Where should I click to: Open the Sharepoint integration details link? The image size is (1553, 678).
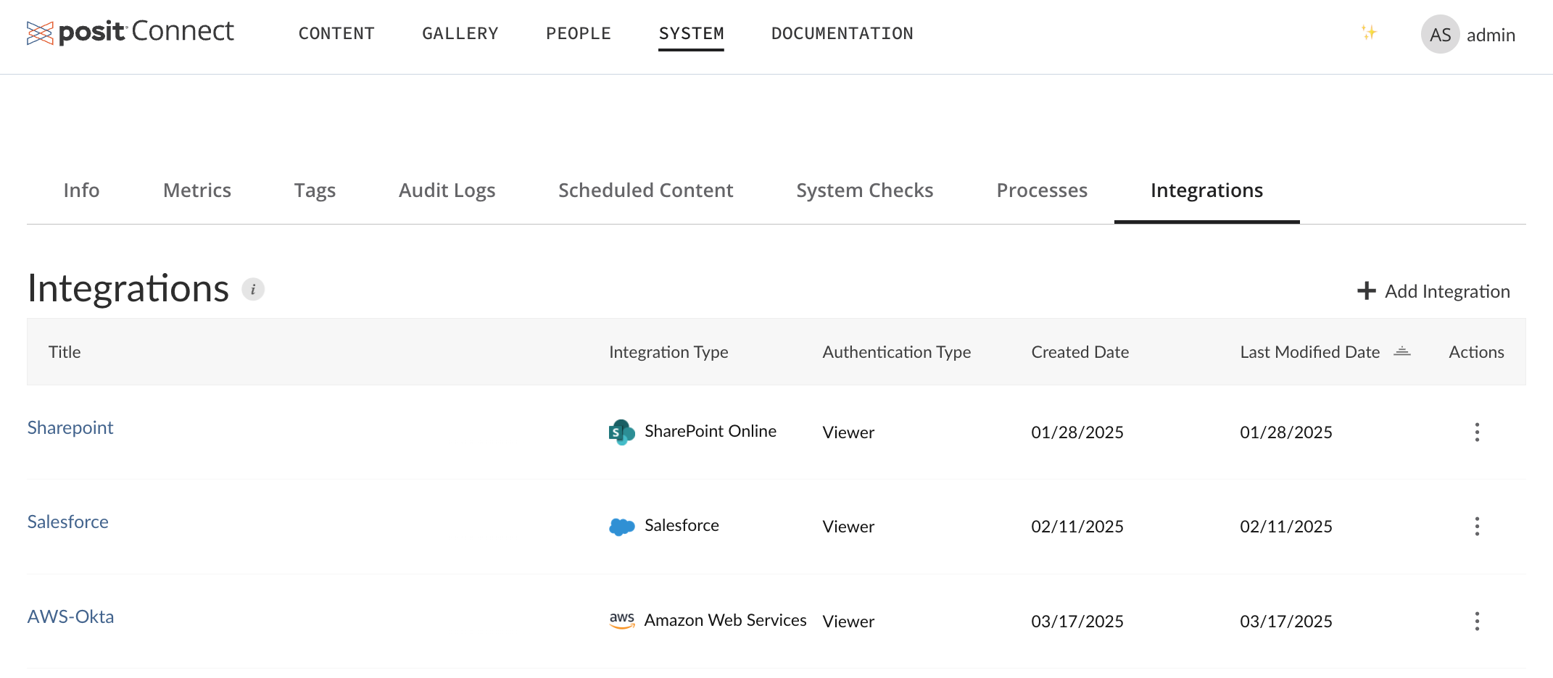(70, 427)
